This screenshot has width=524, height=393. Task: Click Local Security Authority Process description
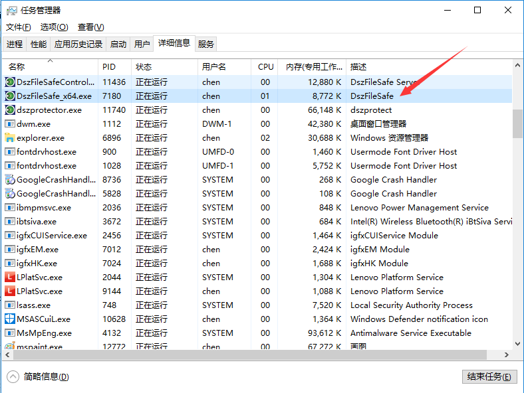click(x=412, y=305)
